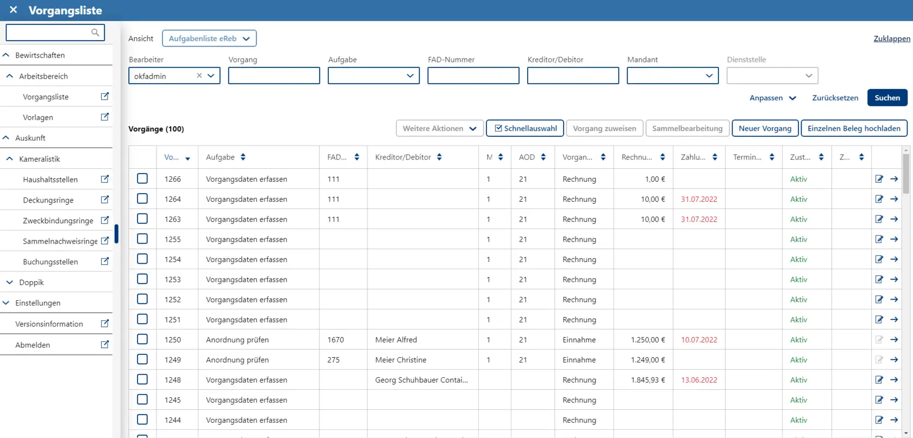Screen dimensions: 913x438
Task: Tick the checkbox for Vorgang 1263
Action: [142, 219]
